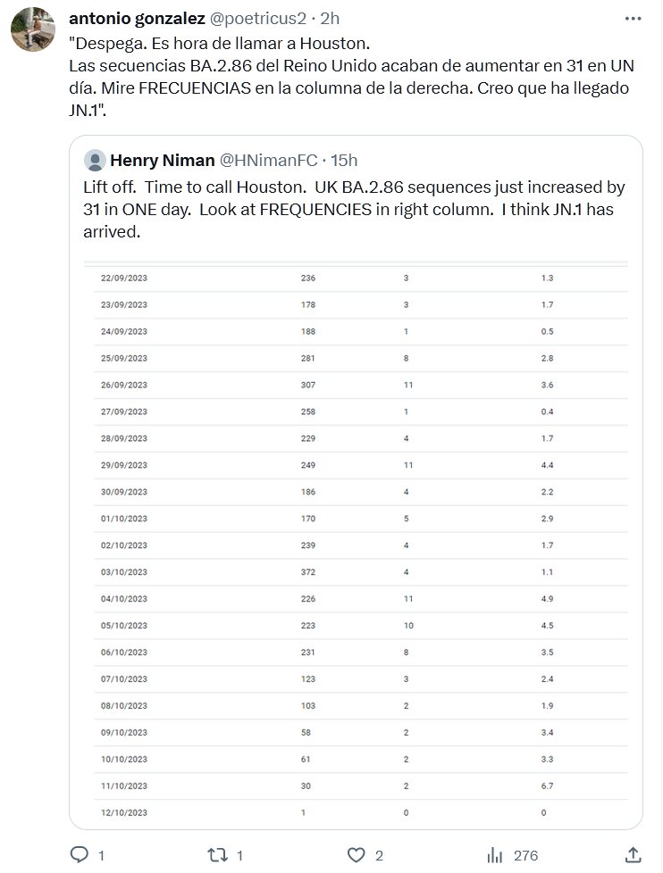
Task: Like the tweet with heart icon
Action: [x=355, y=854]
